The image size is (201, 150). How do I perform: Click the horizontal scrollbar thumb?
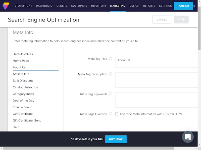tap(89, 148)
